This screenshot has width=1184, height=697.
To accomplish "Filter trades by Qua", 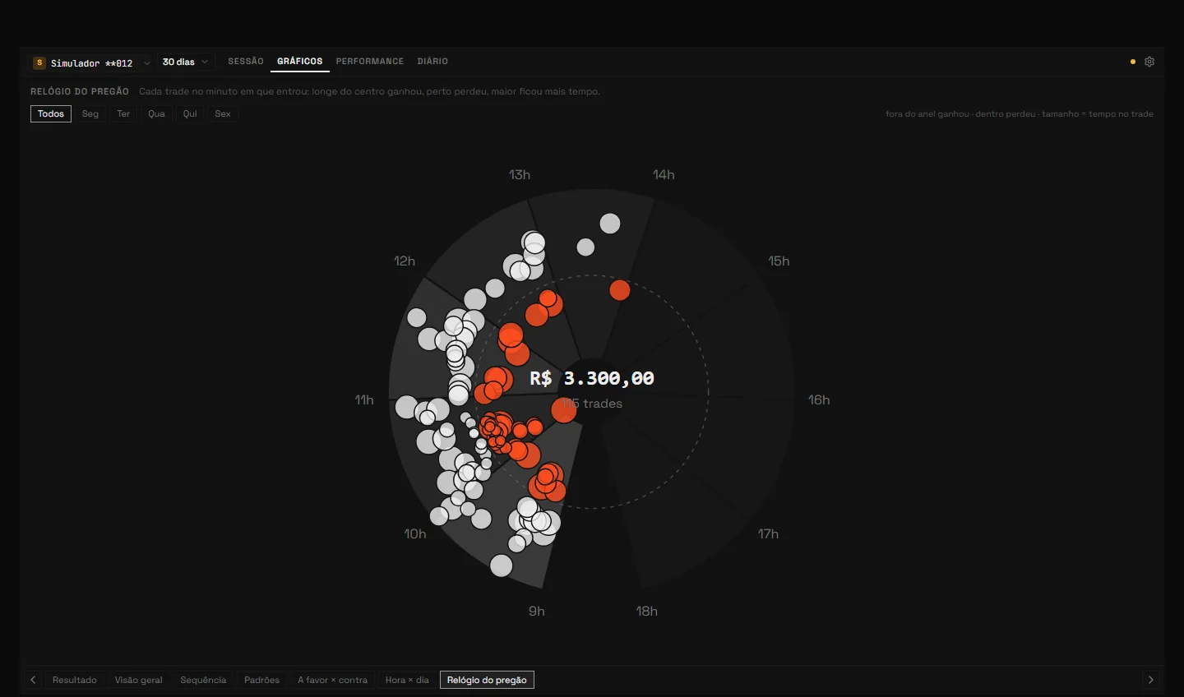I will click(156, 113).
